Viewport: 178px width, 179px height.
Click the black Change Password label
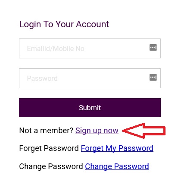pyautogui.click(x=51, y=166)
